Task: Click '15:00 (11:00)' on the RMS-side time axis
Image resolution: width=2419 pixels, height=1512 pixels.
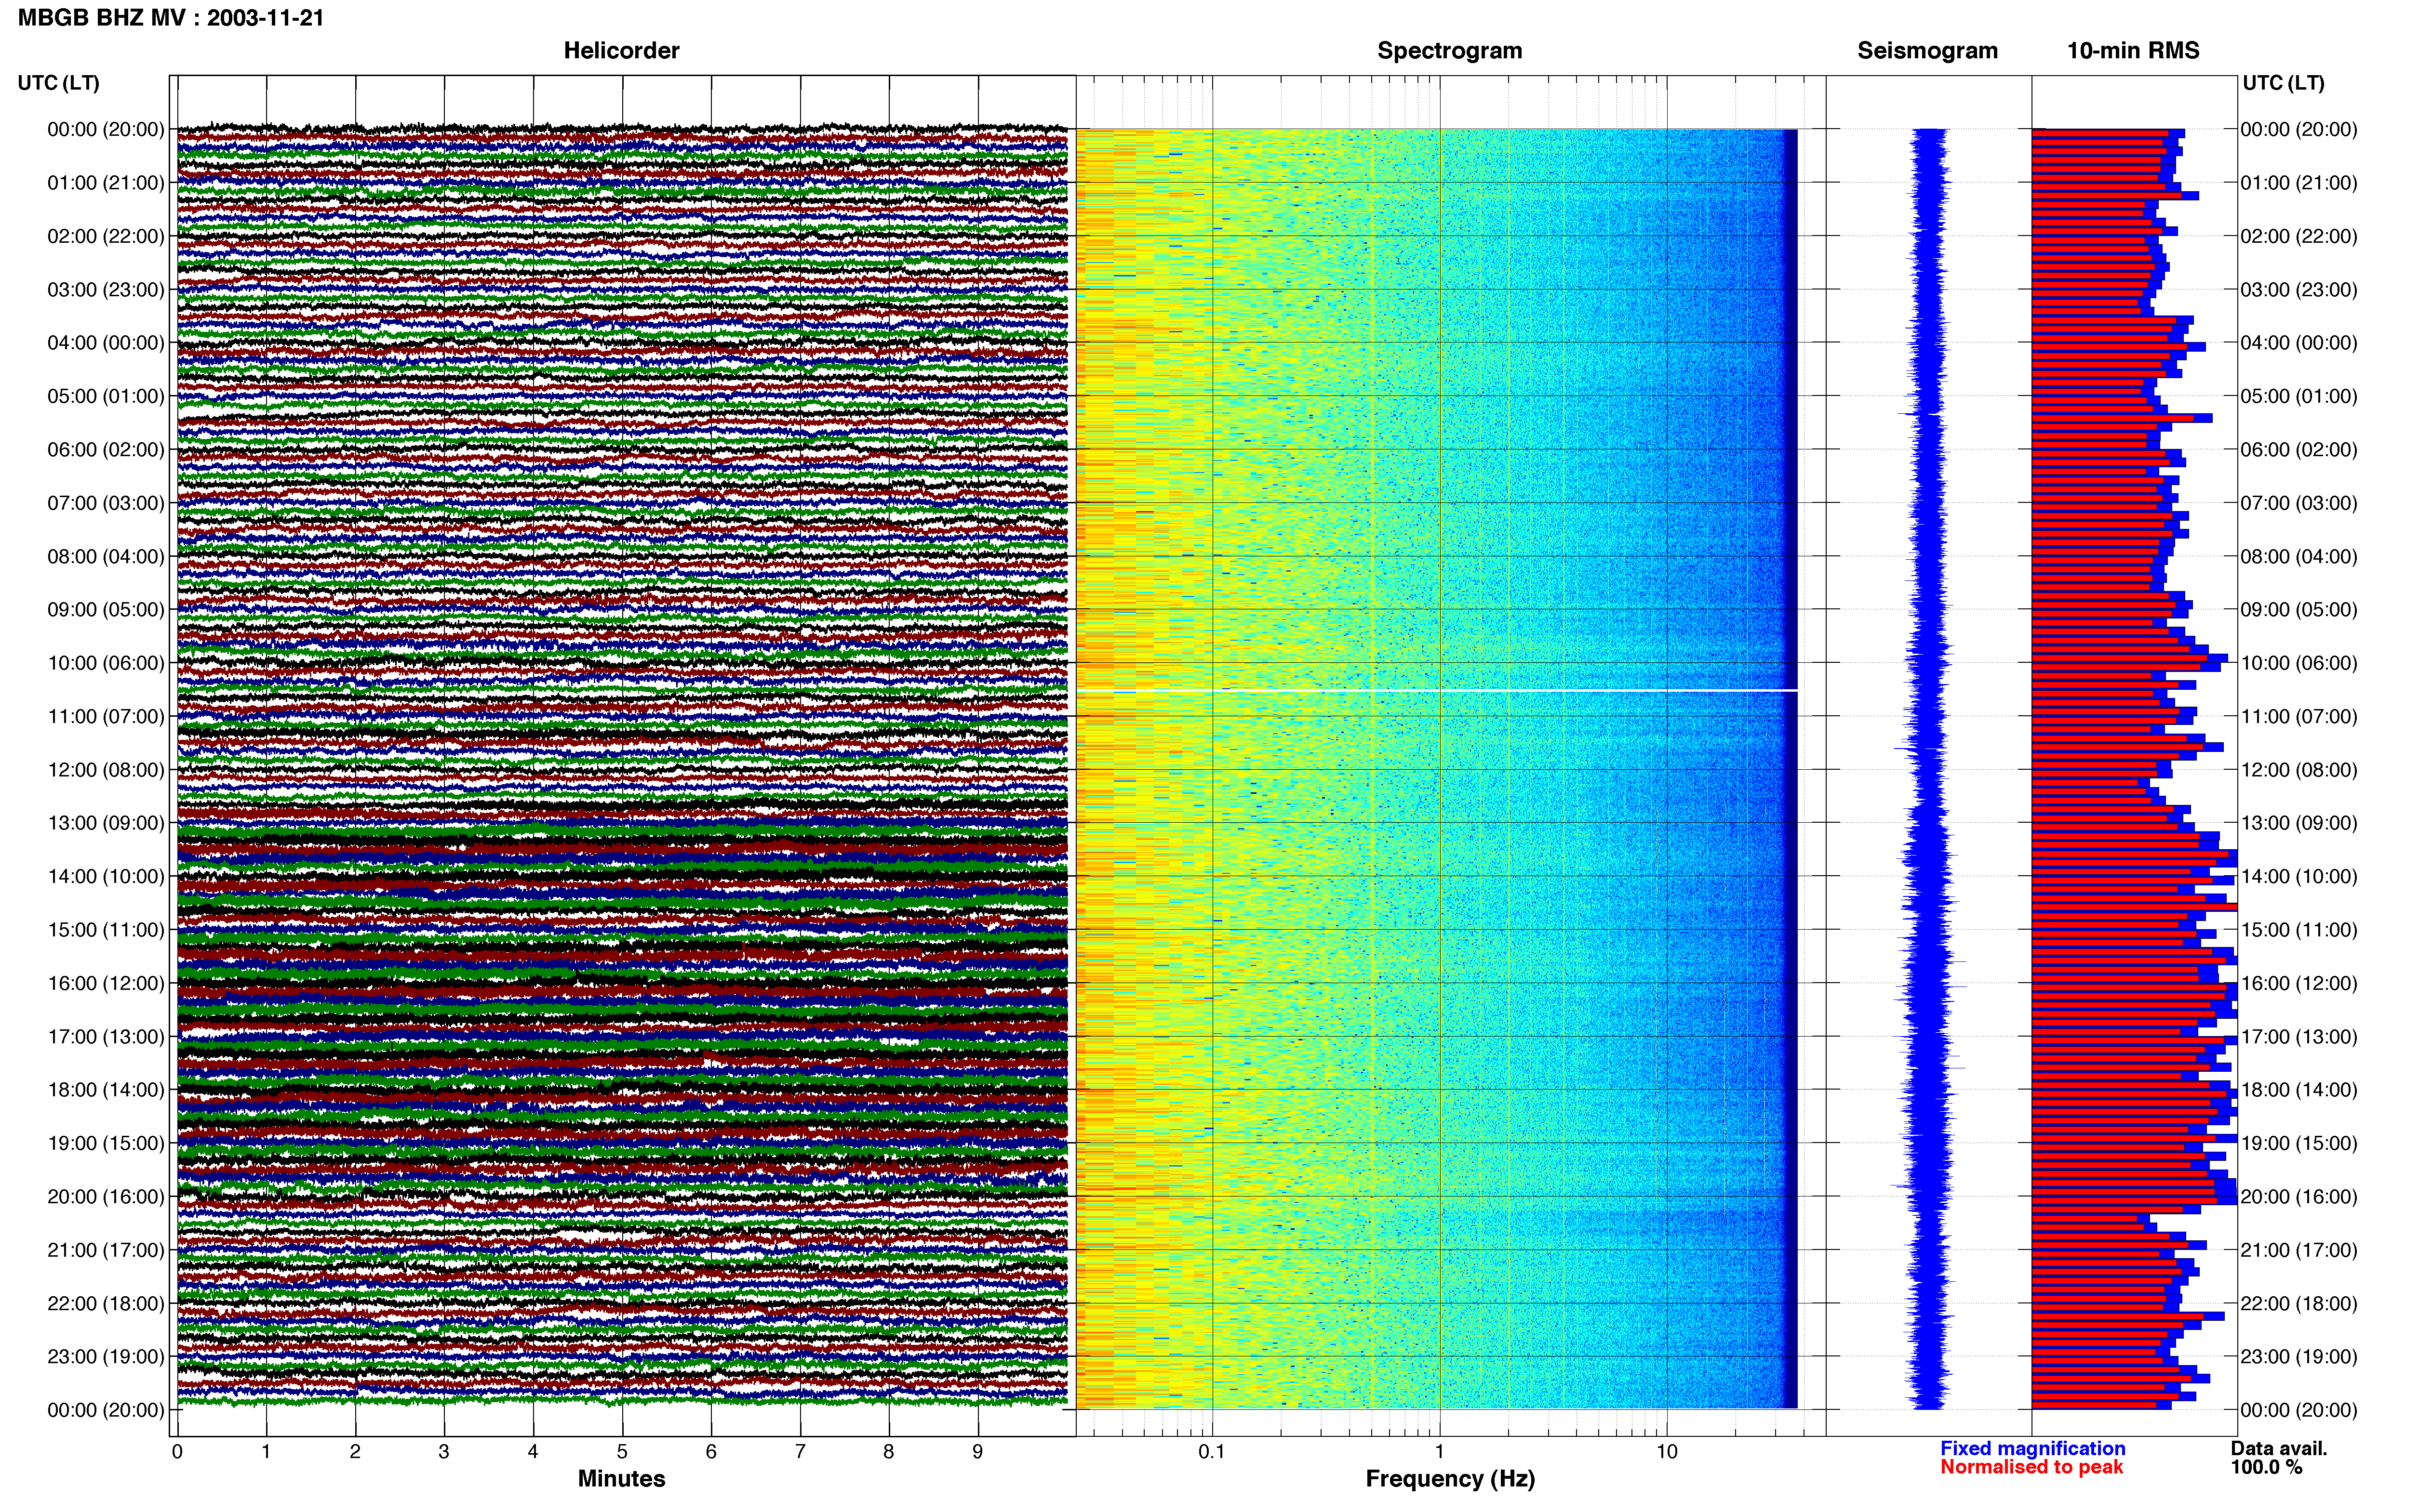Action: [x=2299, y=930]
